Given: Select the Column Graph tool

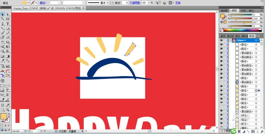Looking at the screenshot, I should pyautogui.click(x=8, y=66).
